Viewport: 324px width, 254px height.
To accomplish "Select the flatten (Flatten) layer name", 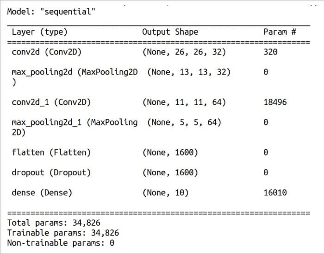I will [51, 152].
